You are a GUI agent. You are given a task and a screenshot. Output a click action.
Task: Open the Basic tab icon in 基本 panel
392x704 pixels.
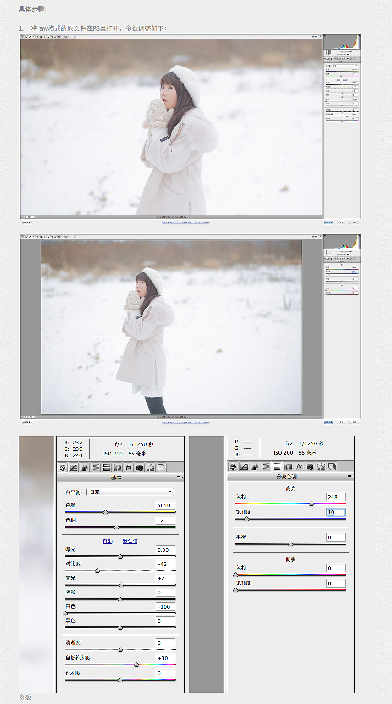pyautogui.click(x=63, y=467)
